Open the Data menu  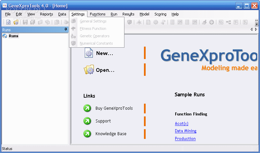click(62, 14)
